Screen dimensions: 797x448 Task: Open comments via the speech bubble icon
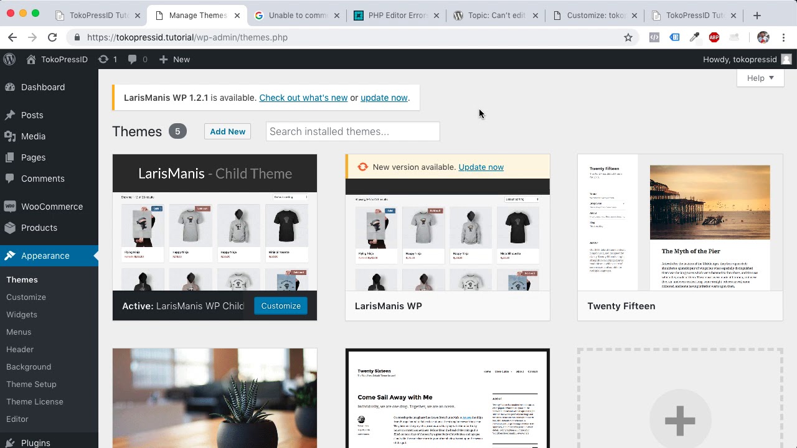(x=133, y=59)
